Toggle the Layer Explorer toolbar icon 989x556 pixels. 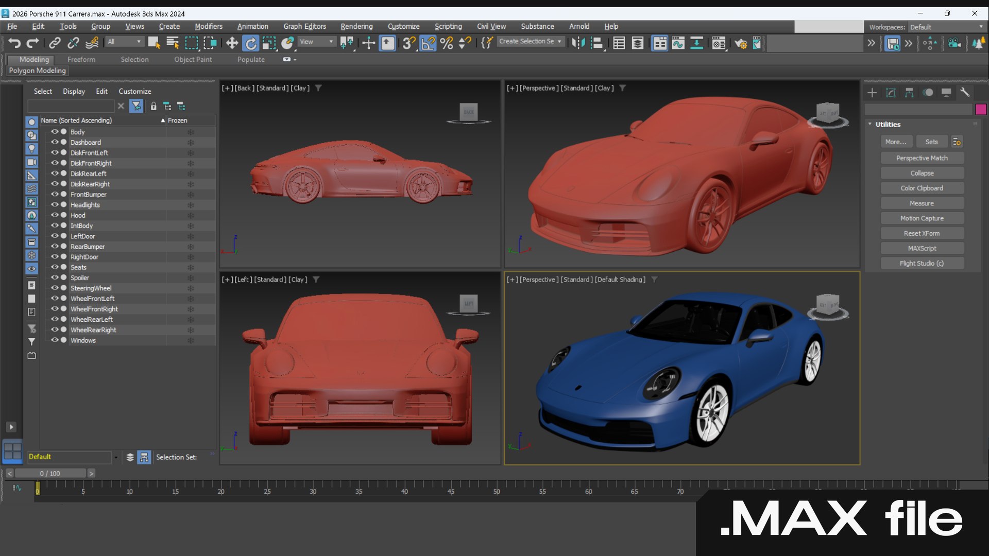[x=638, y=43]
